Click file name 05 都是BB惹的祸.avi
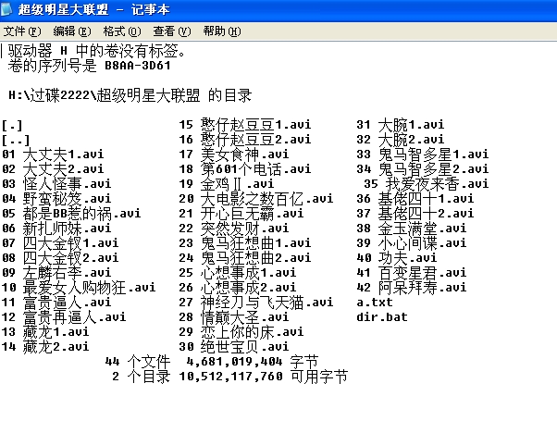Viewport: 557px width, 433px height. pyautogui.click(x=71, y=214)
